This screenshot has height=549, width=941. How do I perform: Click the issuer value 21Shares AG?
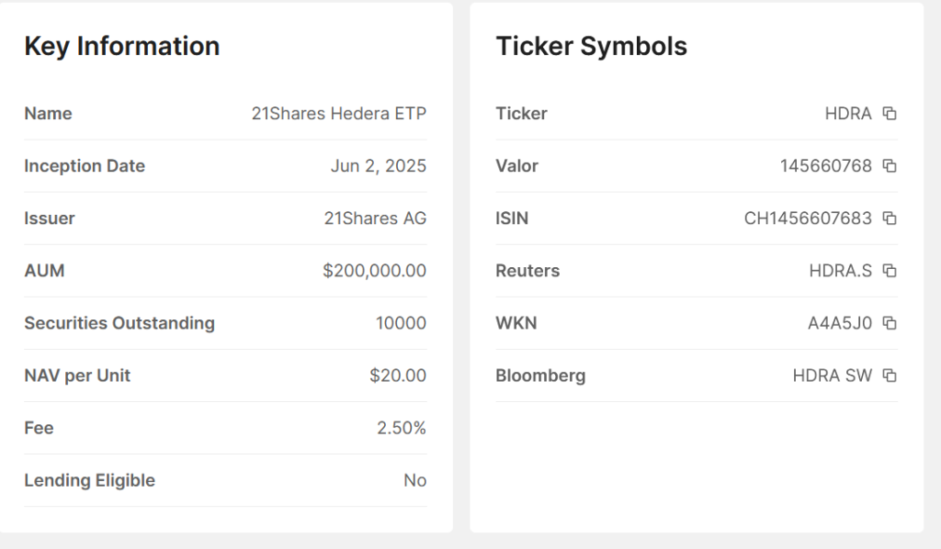pos(375,218)
